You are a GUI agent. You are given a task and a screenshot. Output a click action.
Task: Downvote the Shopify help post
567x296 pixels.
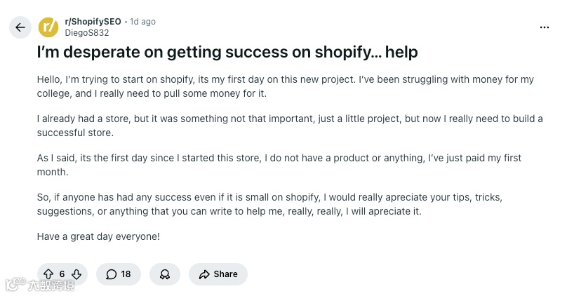click(x=76, y=274)
